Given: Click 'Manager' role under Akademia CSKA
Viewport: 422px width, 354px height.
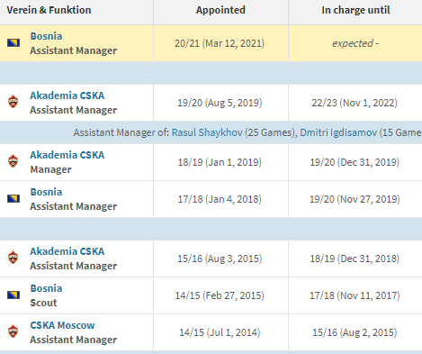Looking at the screenshot, I should [51, 169].
